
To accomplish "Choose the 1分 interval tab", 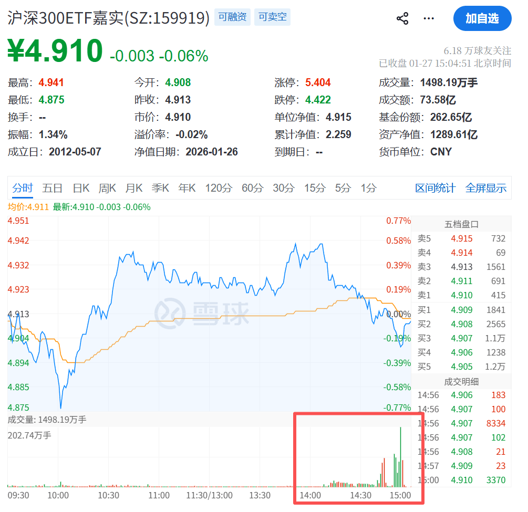I will [x=368, y=188].
